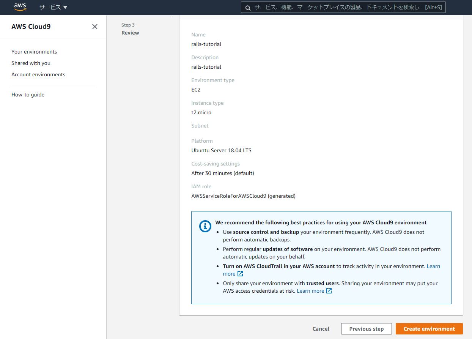Select the Name value rails-tutorial
This screenshot has width=472, height=339.
pos(206,44)
